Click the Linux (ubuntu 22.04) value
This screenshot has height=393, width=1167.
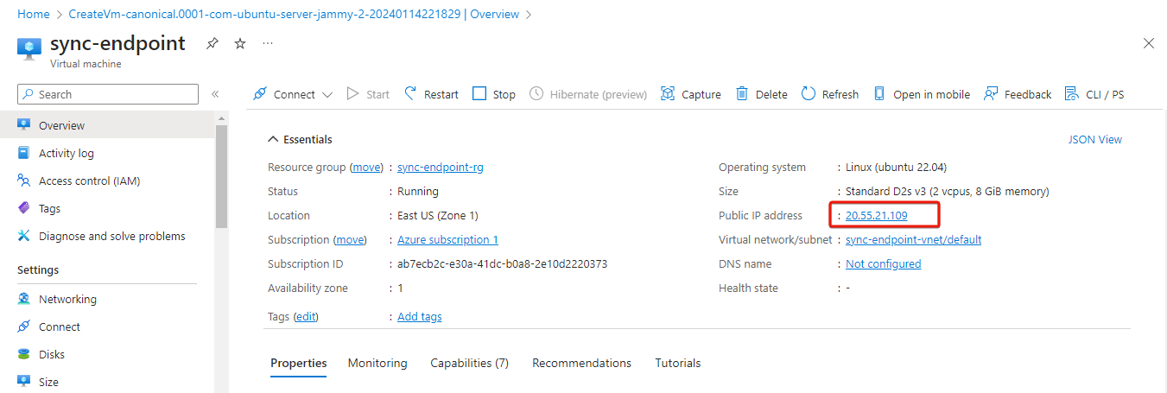click(x=896, y=168)
